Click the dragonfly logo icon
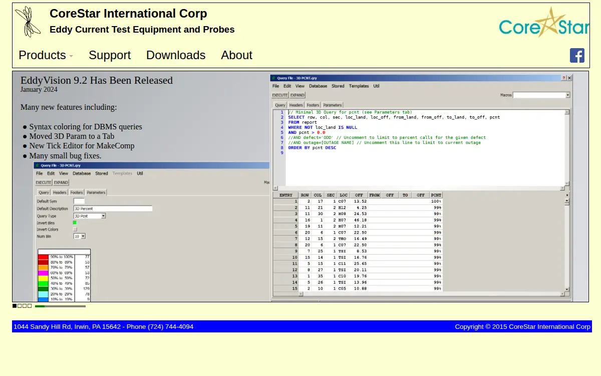Viewport: 601px width, 376px height. pos(28,22)
